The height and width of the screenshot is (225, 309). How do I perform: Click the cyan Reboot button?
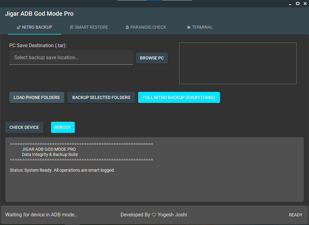coord(63,127)
